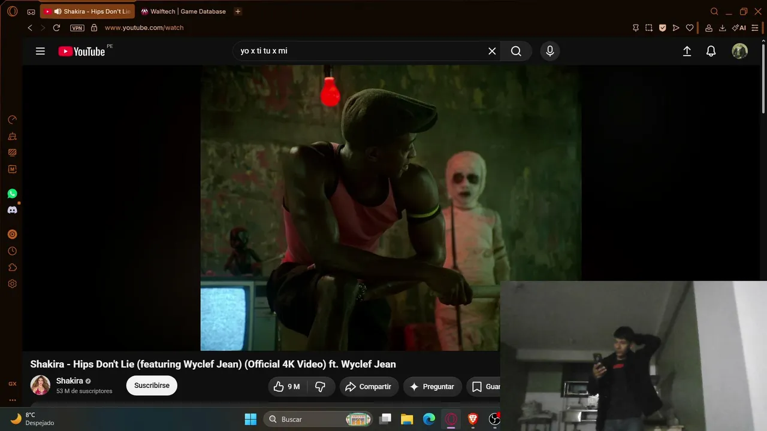
Task: Go to the YouTube home logo
Action: click(82, 51)
